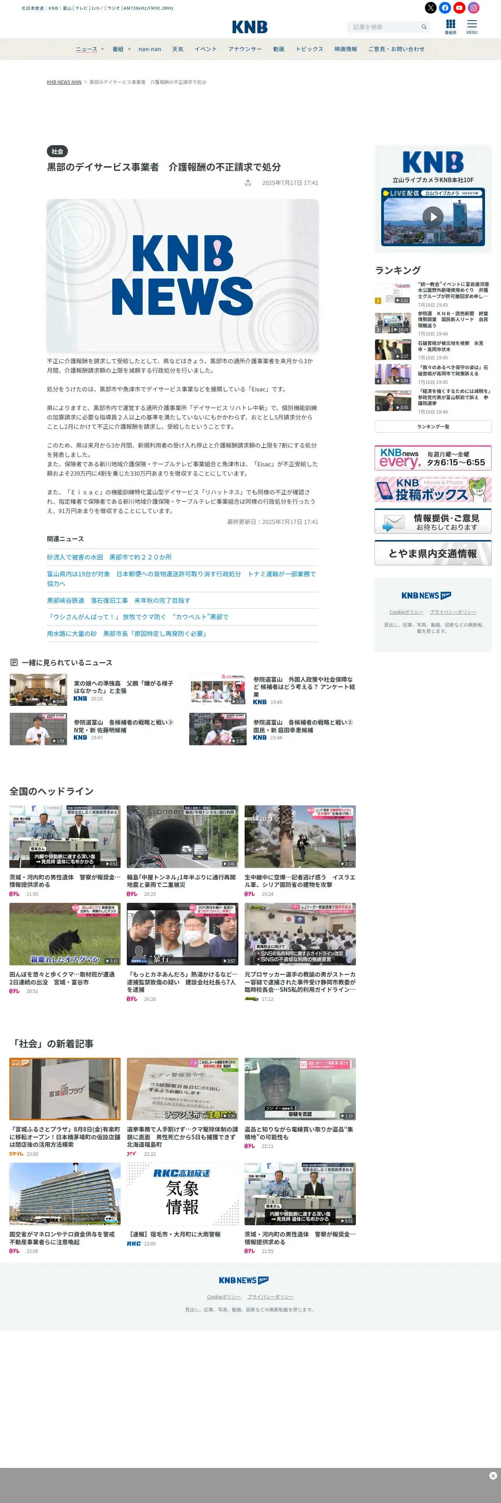
Task: Open video 各候補者の戦略と戦い②
Action: coord(273,729)
